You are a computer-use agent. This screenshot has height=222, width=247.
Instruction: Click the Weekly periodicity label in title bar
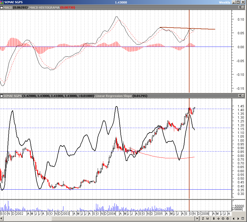click(225, 2)
